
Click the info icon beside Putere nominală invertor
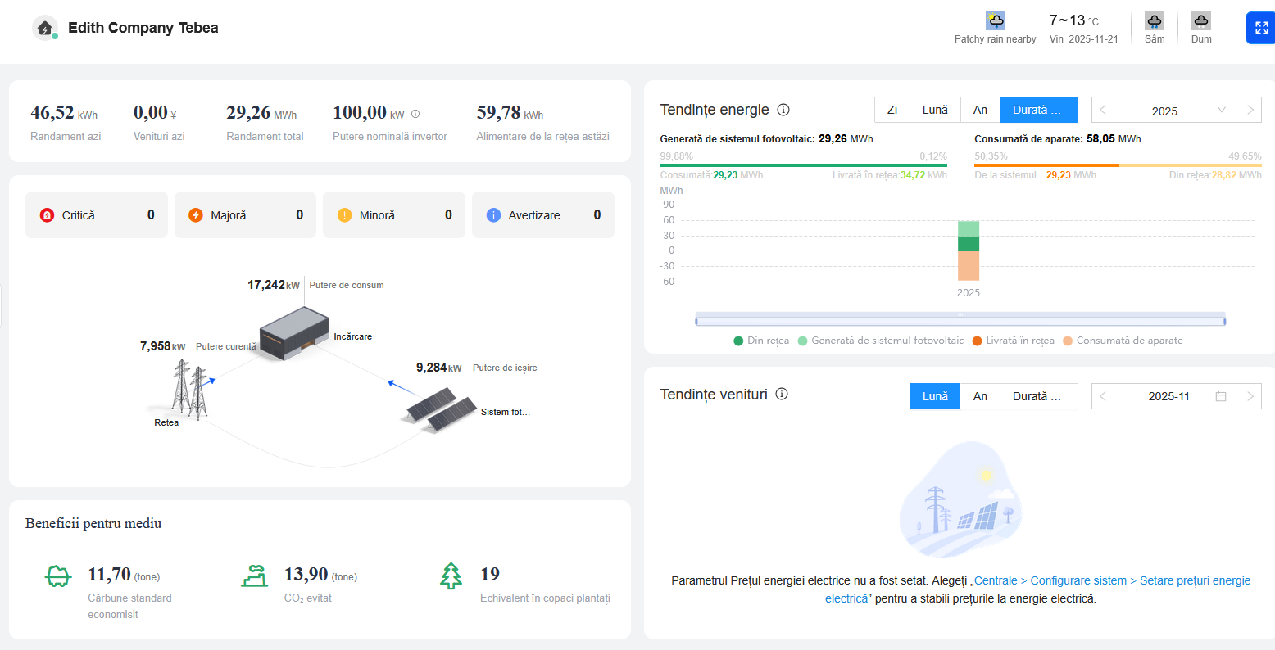click(x=415, y=115)
